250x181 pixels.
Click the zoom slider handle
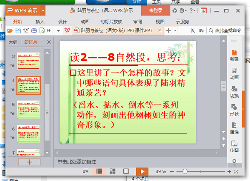coord(185,171)
